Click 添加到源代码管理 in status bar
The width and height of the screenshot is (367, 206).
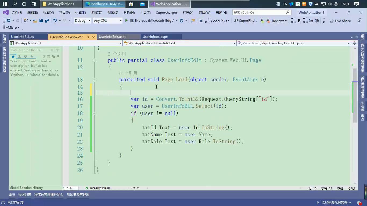click(x=334, y=203)
